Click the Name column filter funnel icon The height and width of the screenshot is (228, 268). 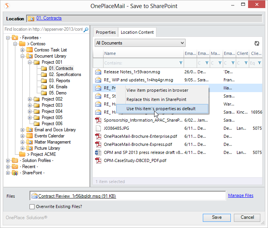pyautogui.click(x=181, y=63)
